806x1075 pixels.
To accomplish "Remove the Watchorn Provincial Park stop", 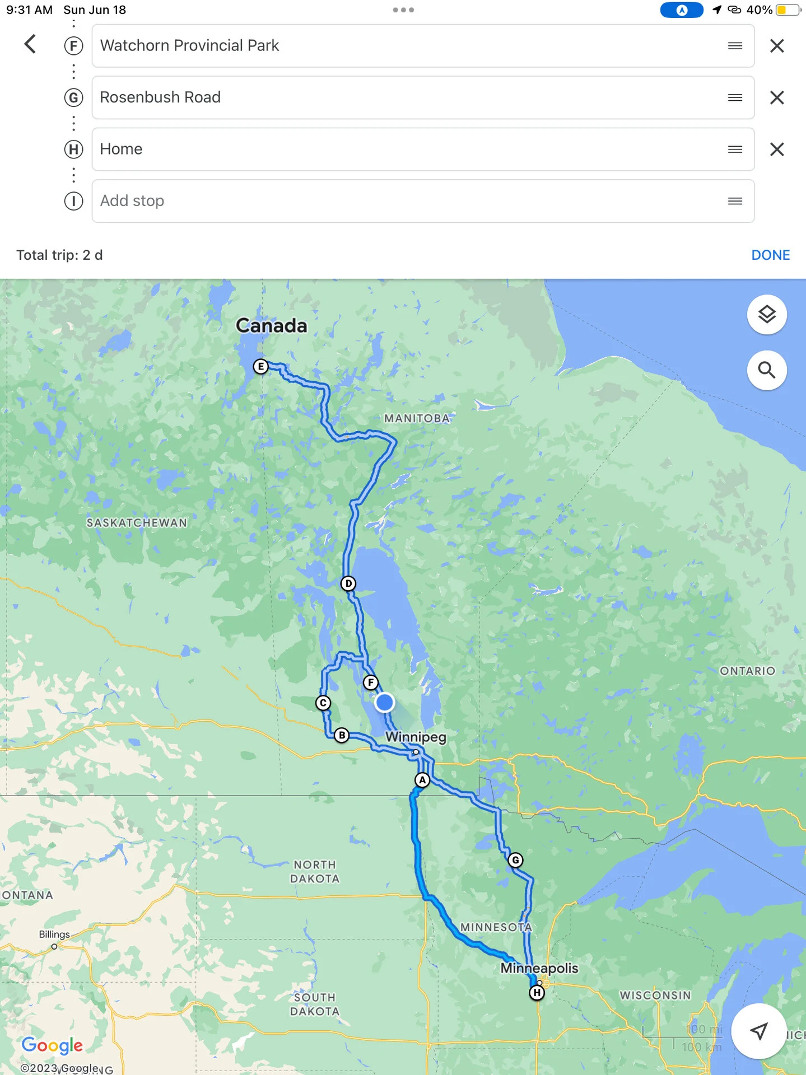I will (x=777, y=46).
